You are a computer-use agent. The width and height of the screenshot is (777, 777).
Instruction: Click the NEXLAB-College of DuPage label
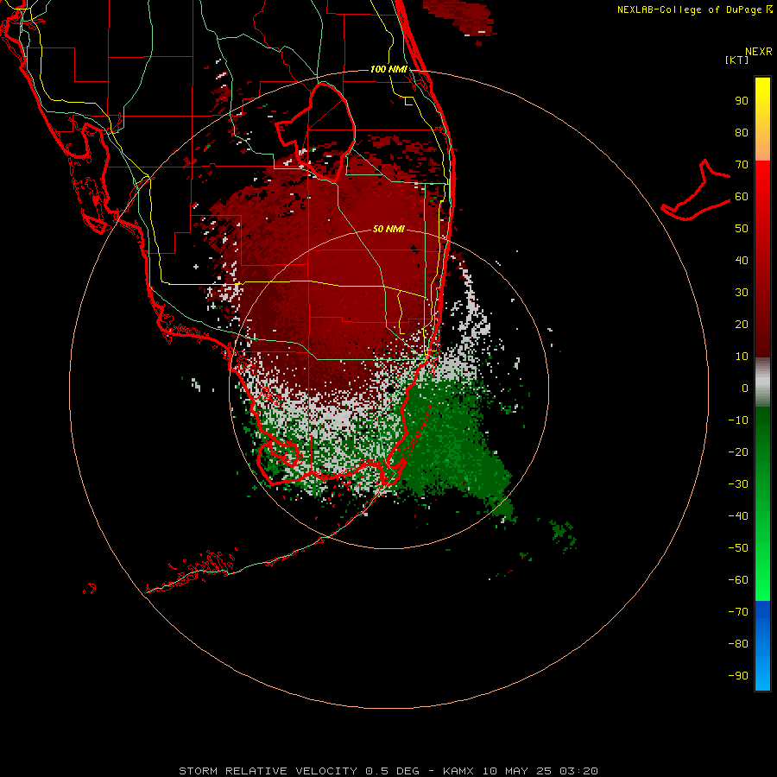695,9
